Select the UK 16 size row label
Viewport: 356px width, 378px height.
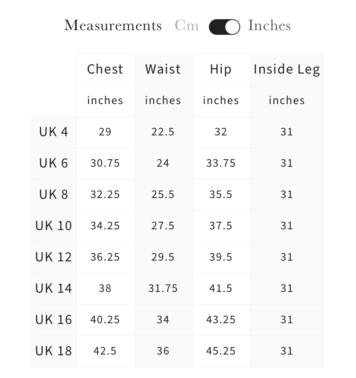(54, 320)
